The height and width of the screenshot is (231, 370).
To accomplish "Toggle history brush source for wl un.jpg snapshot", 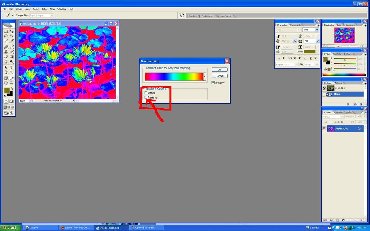I will pos(324,88).
